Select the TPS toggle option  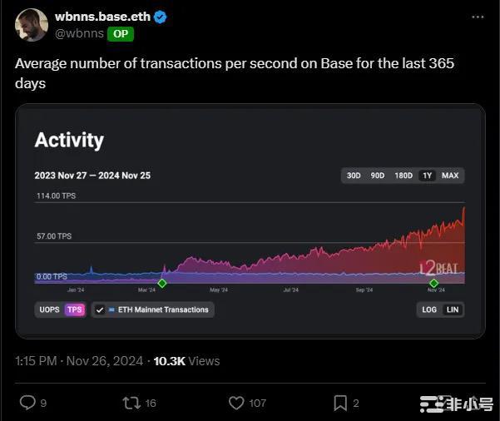click(75, 310)
